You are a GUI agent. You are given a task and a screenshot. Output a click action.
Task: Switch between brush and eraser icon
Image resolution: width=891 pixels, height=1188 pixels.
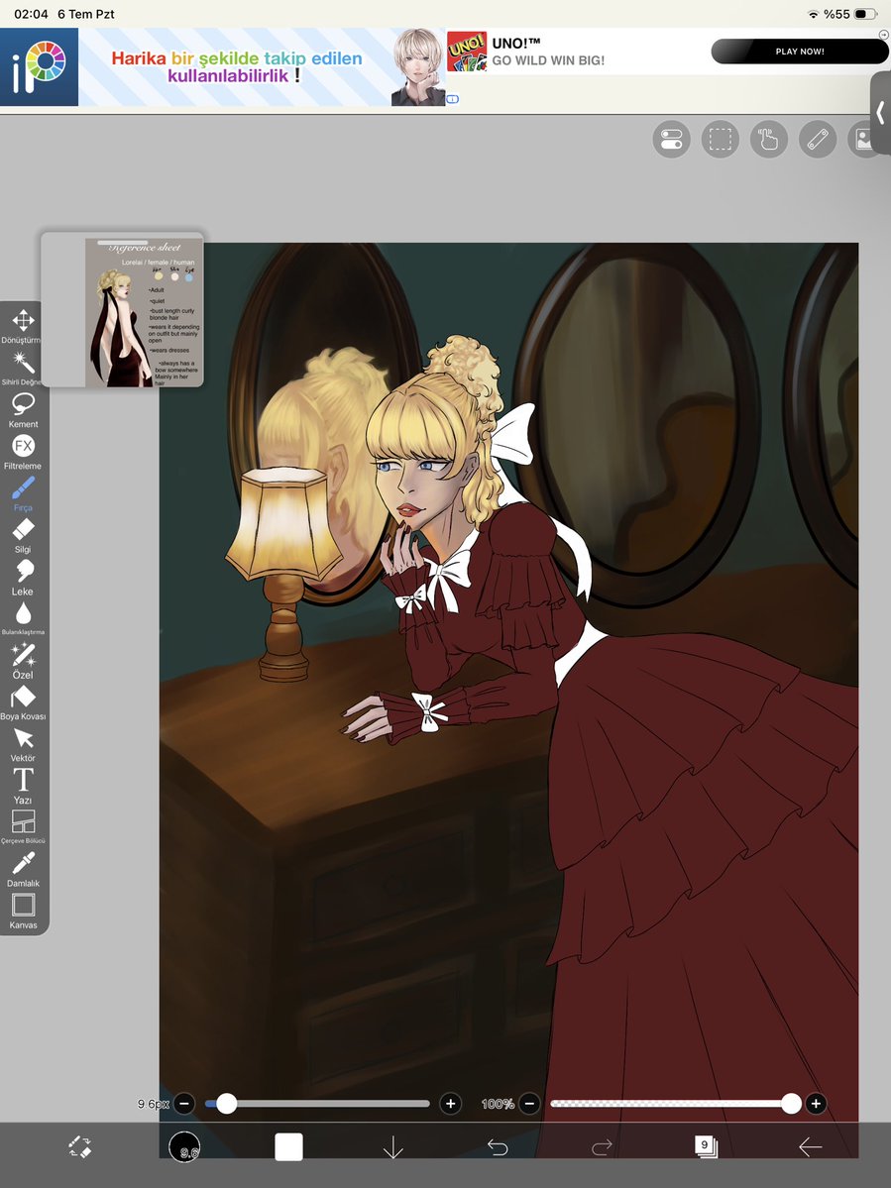pyautogui.click(x=79, y=1146)
